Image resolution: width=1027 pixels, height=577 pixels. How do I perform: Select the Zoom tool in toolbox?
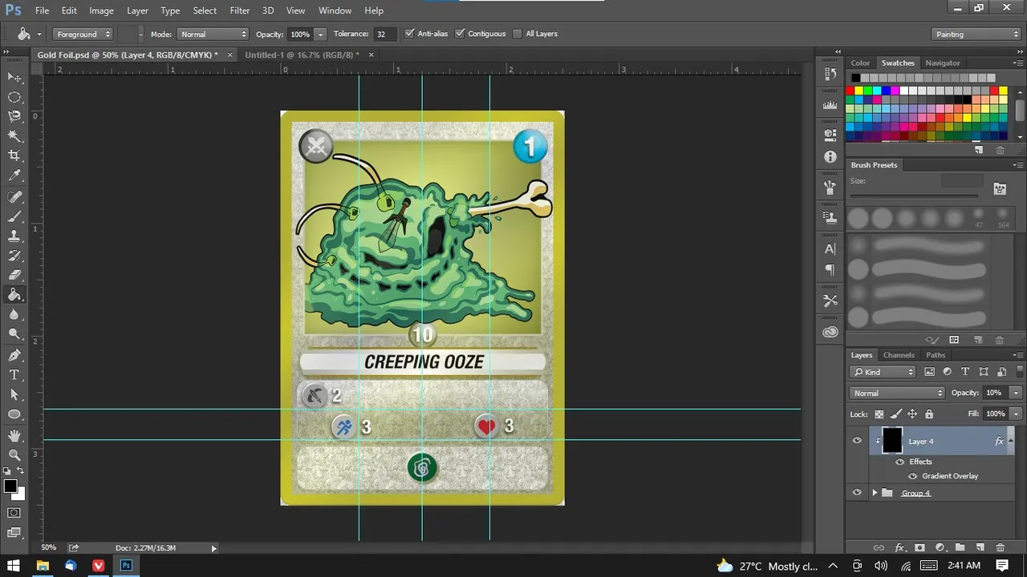14,454
